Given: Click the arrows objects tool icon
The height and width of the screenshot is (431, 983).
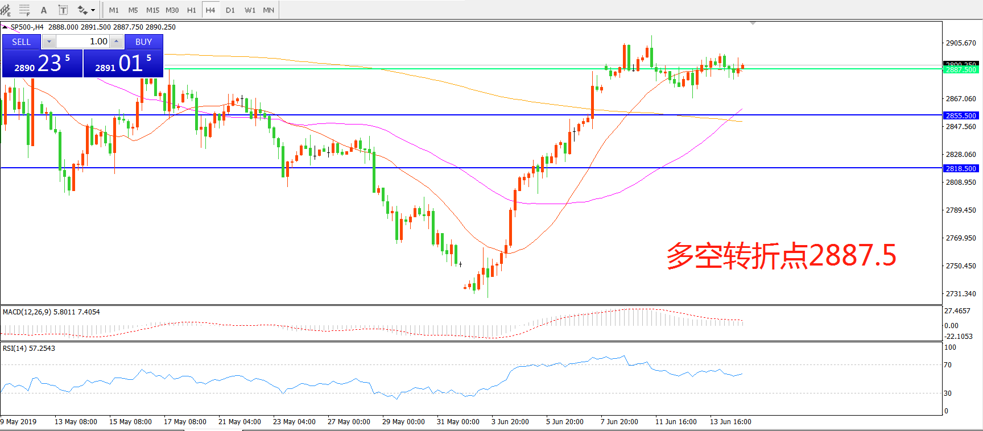Looking at the screenshot, I should click(x=82, y=10).
